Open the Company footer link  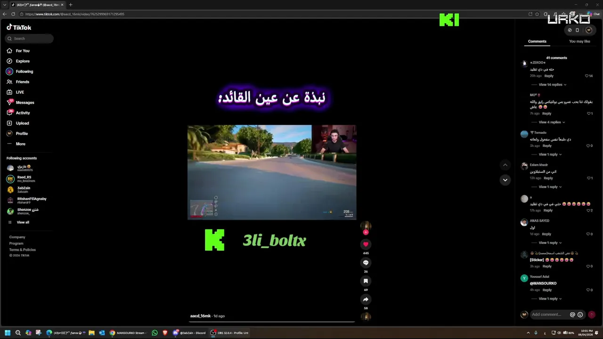click(17, 237)
